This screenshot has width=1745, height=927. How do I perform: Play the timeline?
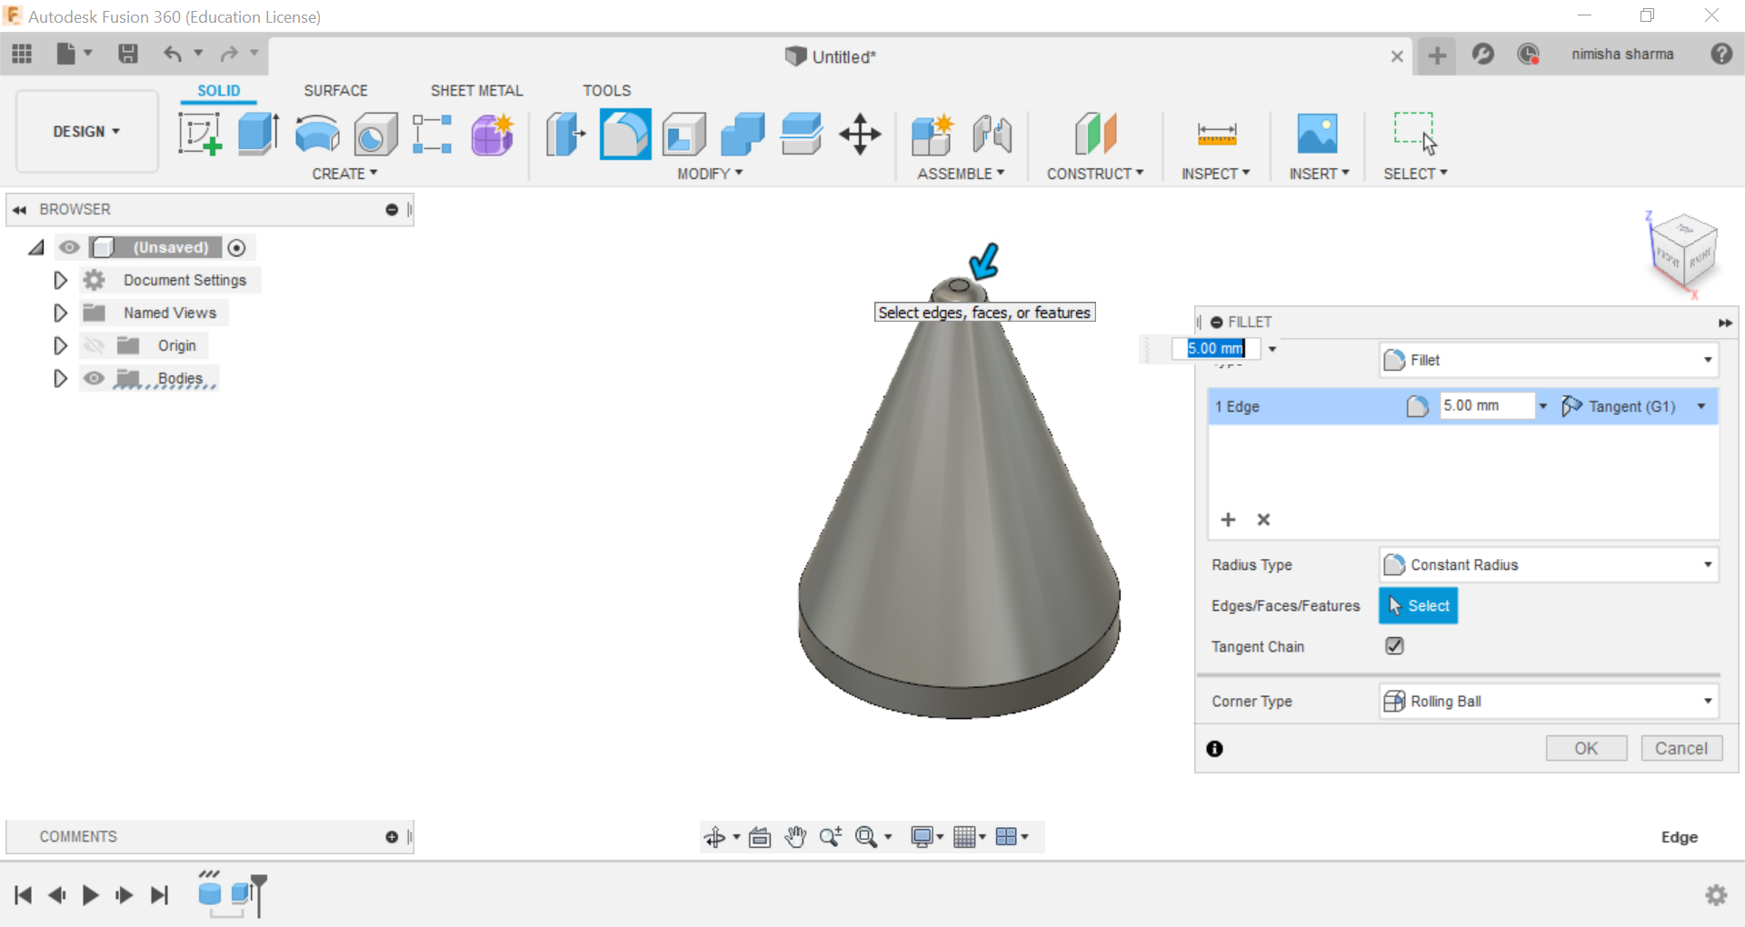click(x=90, y=895)
